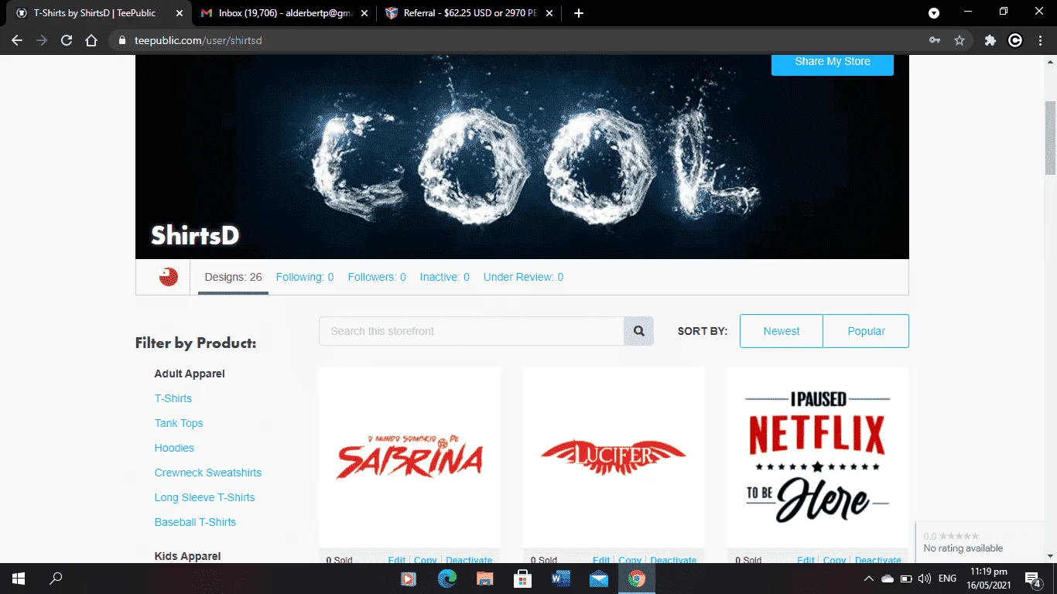This screenshot has width=1057, height=594.
Task: Click the browser forward arrow
Action: point(42,40)
